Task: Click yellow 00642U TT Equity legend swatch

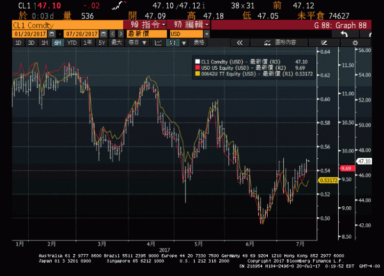Action: pos(197,74)
